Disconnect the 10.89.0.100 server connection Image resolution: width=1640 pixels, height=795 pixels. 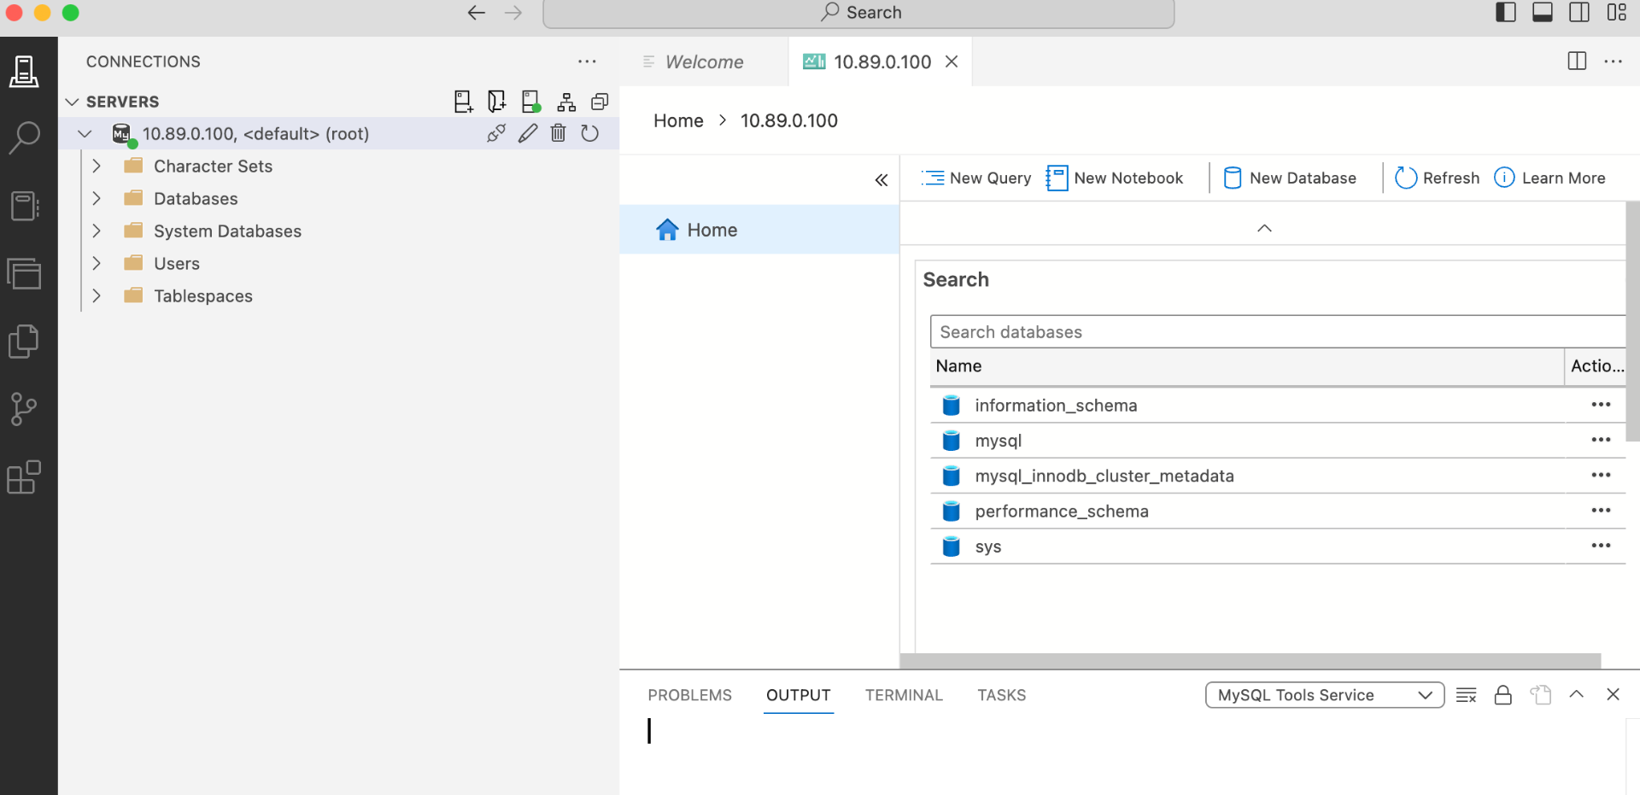coord(496,133)
